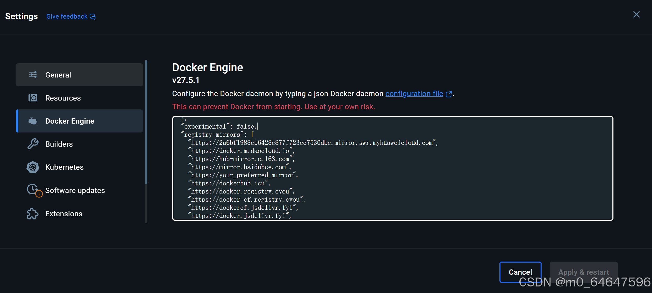Click the Docker Engine whale icon
Viewport: 652px width, 293px height.
[33, 121]
